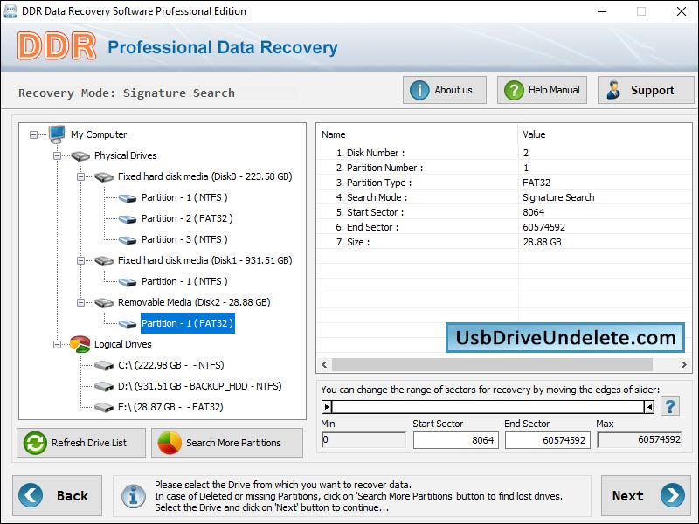Select E:\ (28.87 GB - FAT32) label

pos(170,407)
